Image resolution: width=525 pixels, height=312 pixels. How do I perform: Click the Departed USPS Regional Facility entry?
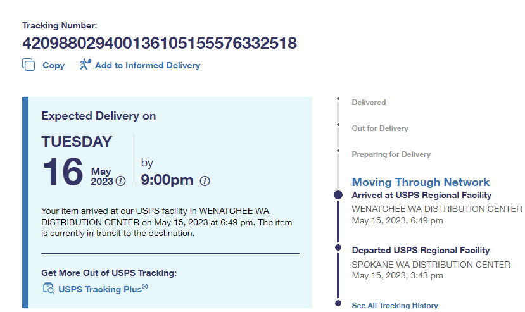coord(421,251)
